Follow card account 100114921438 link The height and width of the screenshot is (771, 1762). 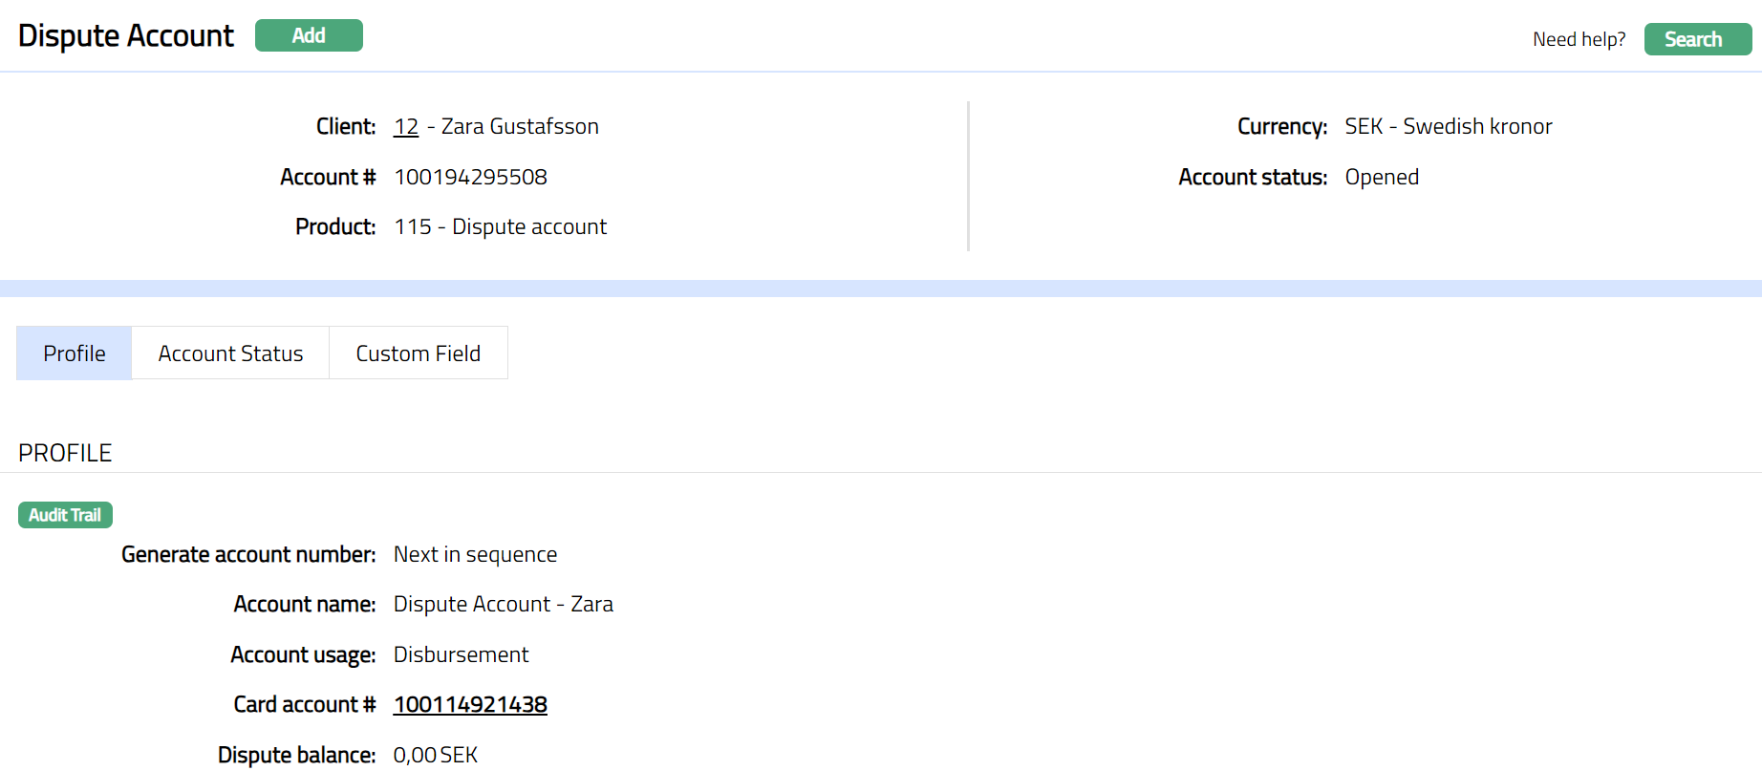coord(470,705)
